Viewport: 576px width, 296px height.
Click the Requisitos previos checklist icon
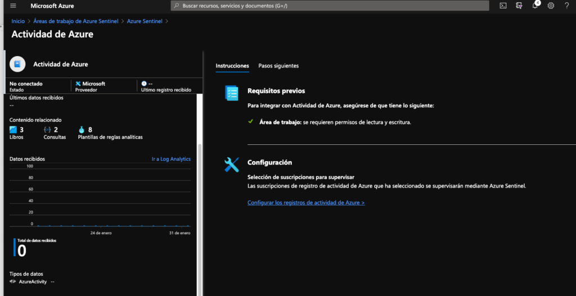pos(232,93)
